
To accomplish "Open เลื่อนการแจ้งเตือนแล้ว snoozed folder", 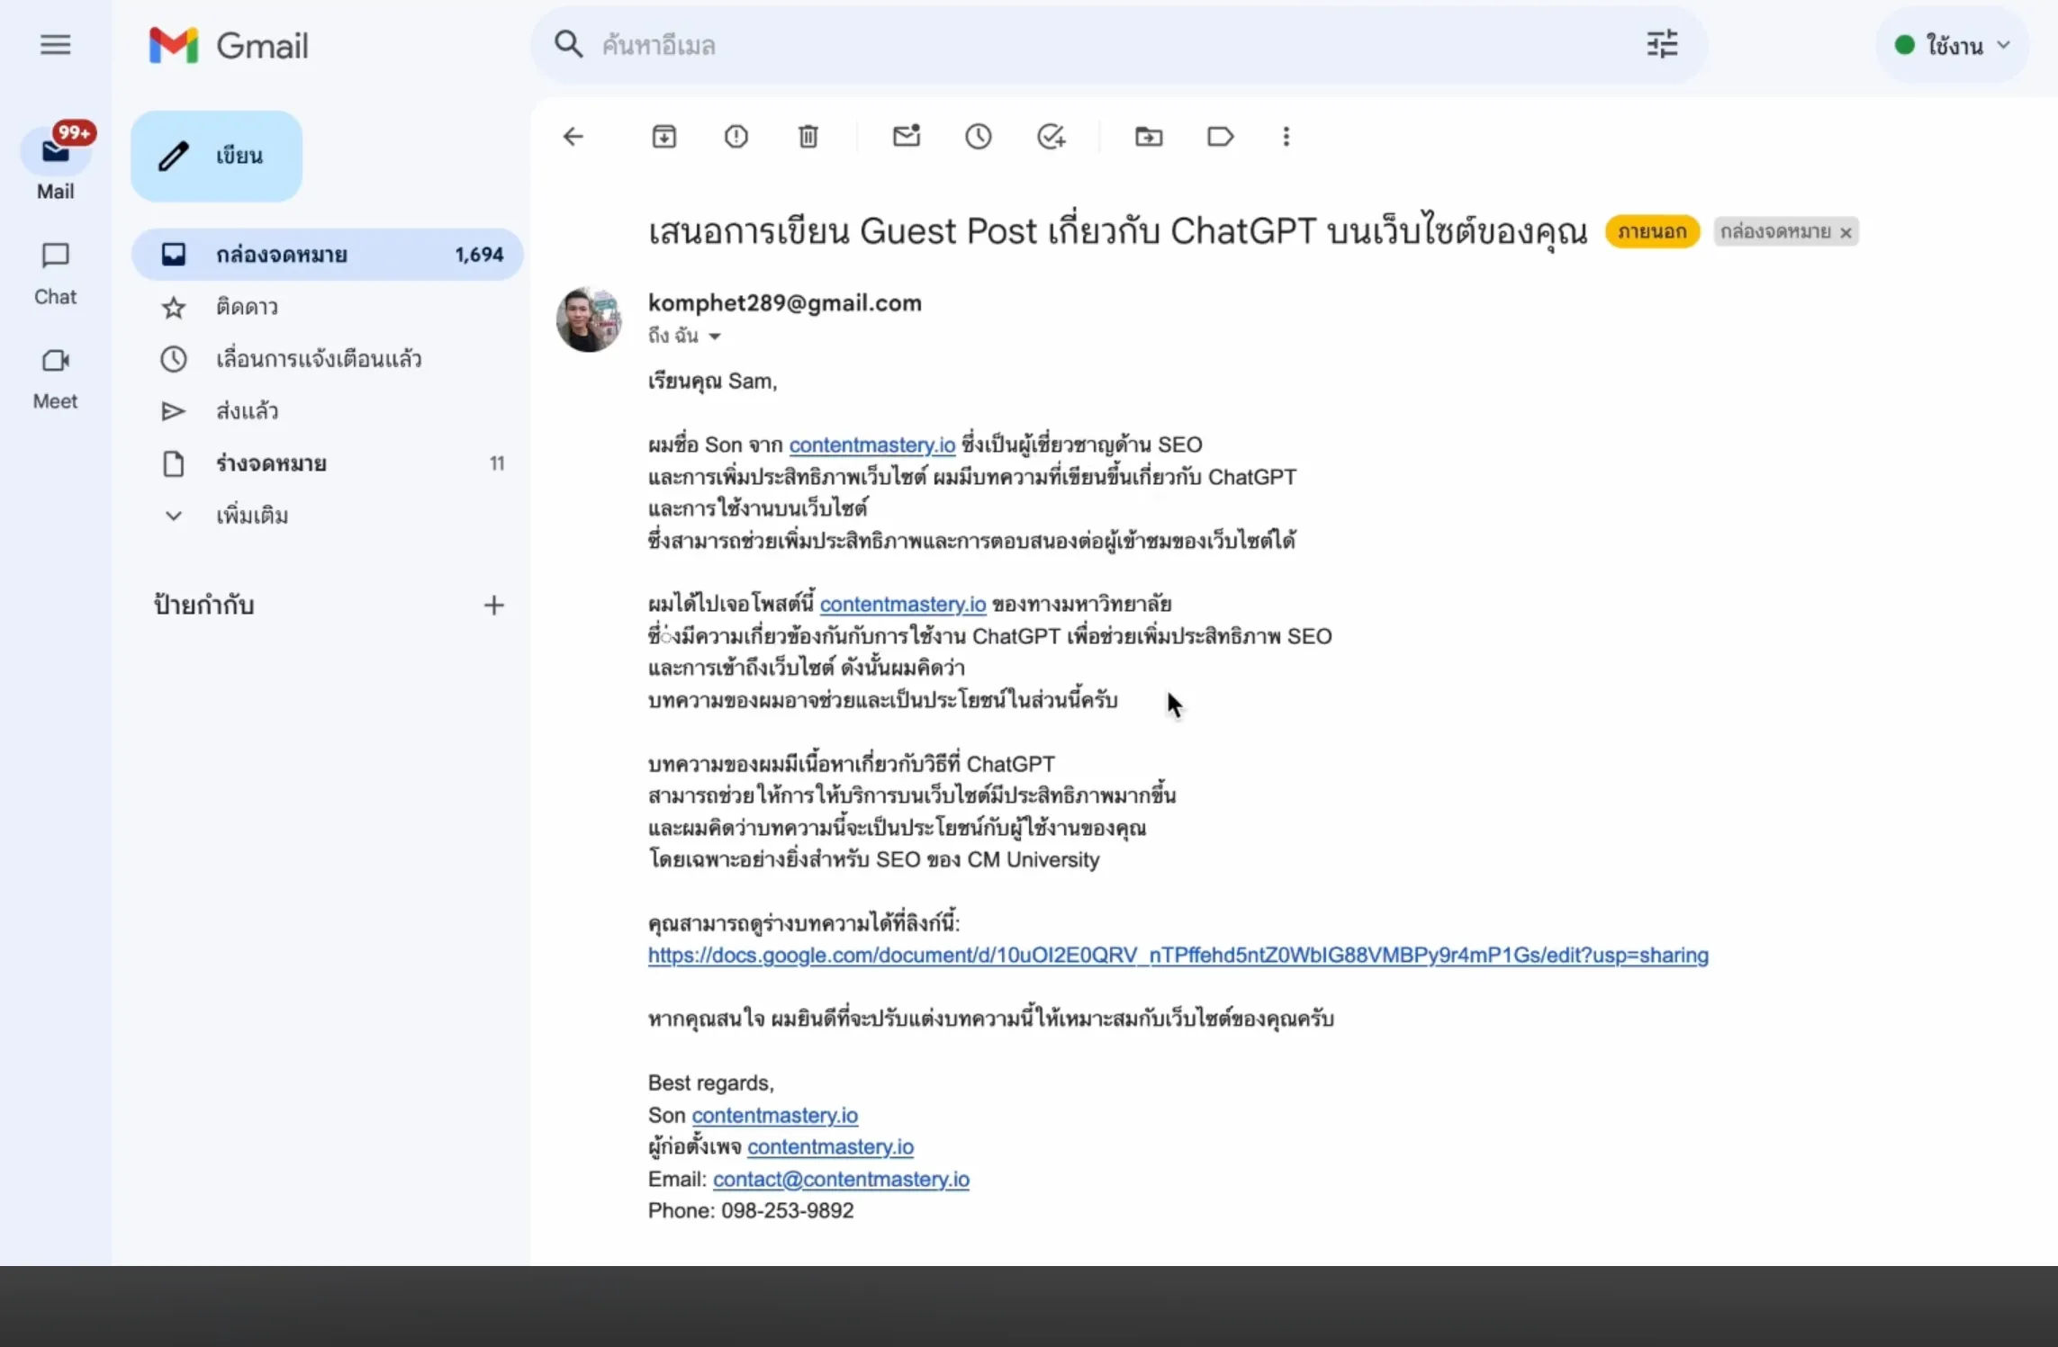I will click(x=328, y=360).
